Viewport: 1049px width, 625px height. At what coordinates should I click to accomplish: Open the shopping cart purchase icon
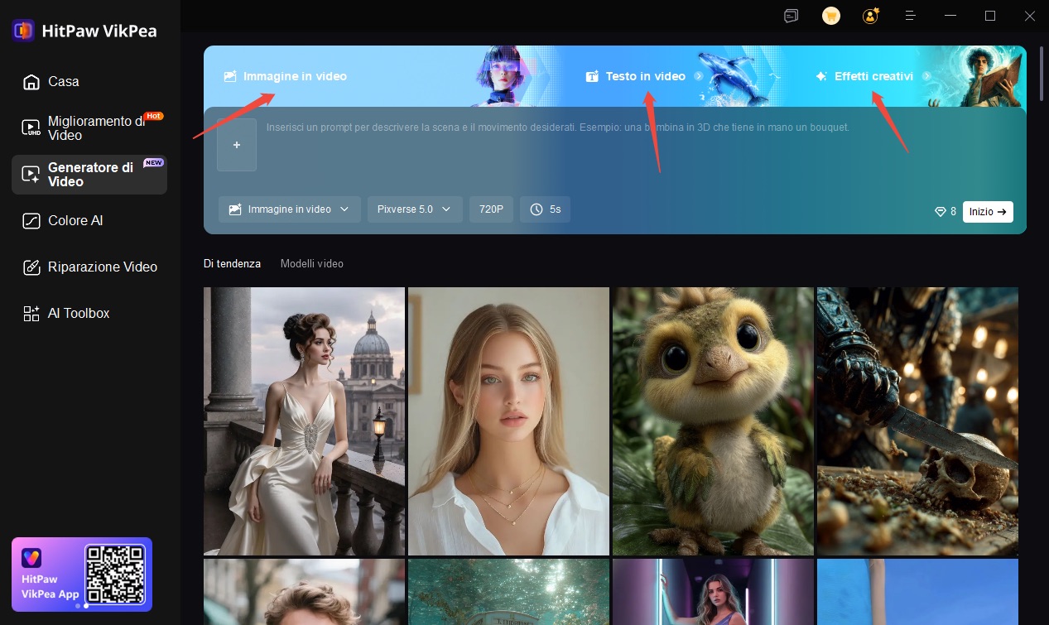[x=830, y=16]
